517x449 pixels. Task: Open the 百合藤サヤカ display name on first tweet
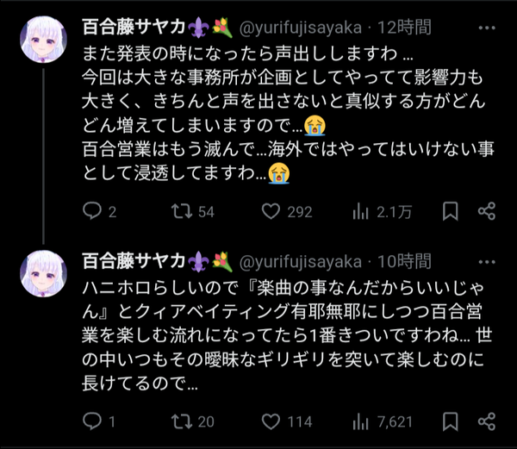pos(134,28)
